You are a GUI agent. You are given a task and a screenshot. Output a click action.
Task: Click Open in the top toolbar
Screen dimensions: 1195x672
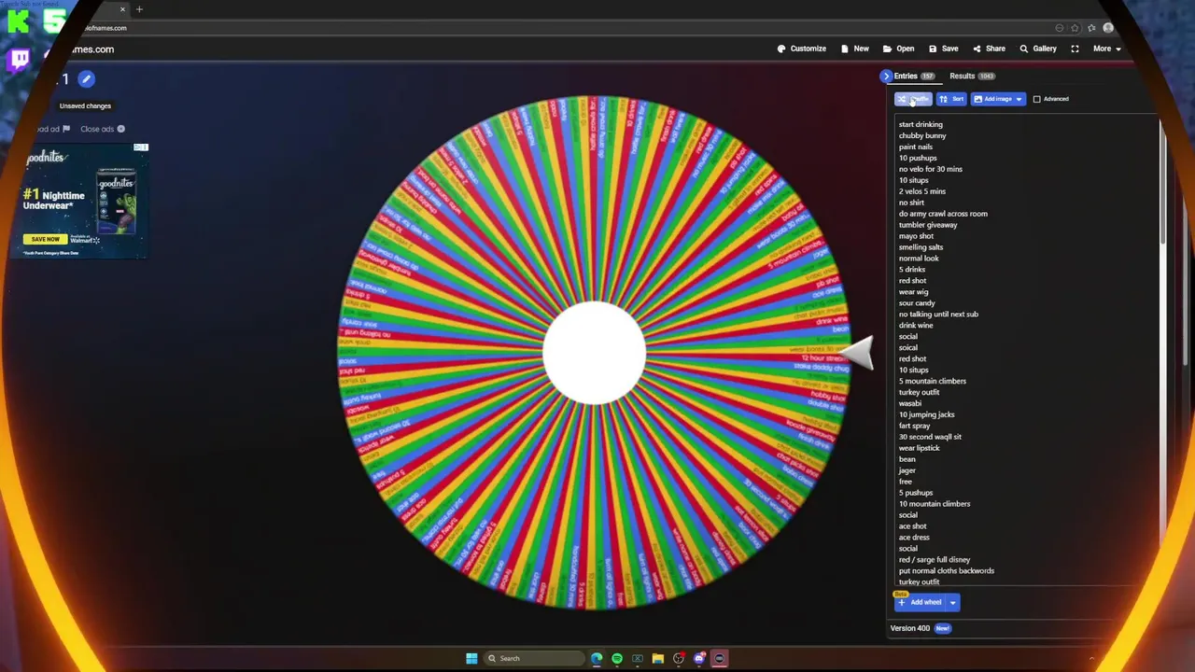pos(899,49)
